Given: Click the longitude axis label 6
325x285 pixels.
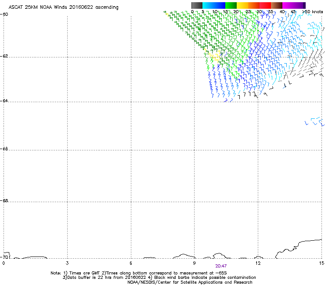Looking at the screenshot, I should 131,263.
